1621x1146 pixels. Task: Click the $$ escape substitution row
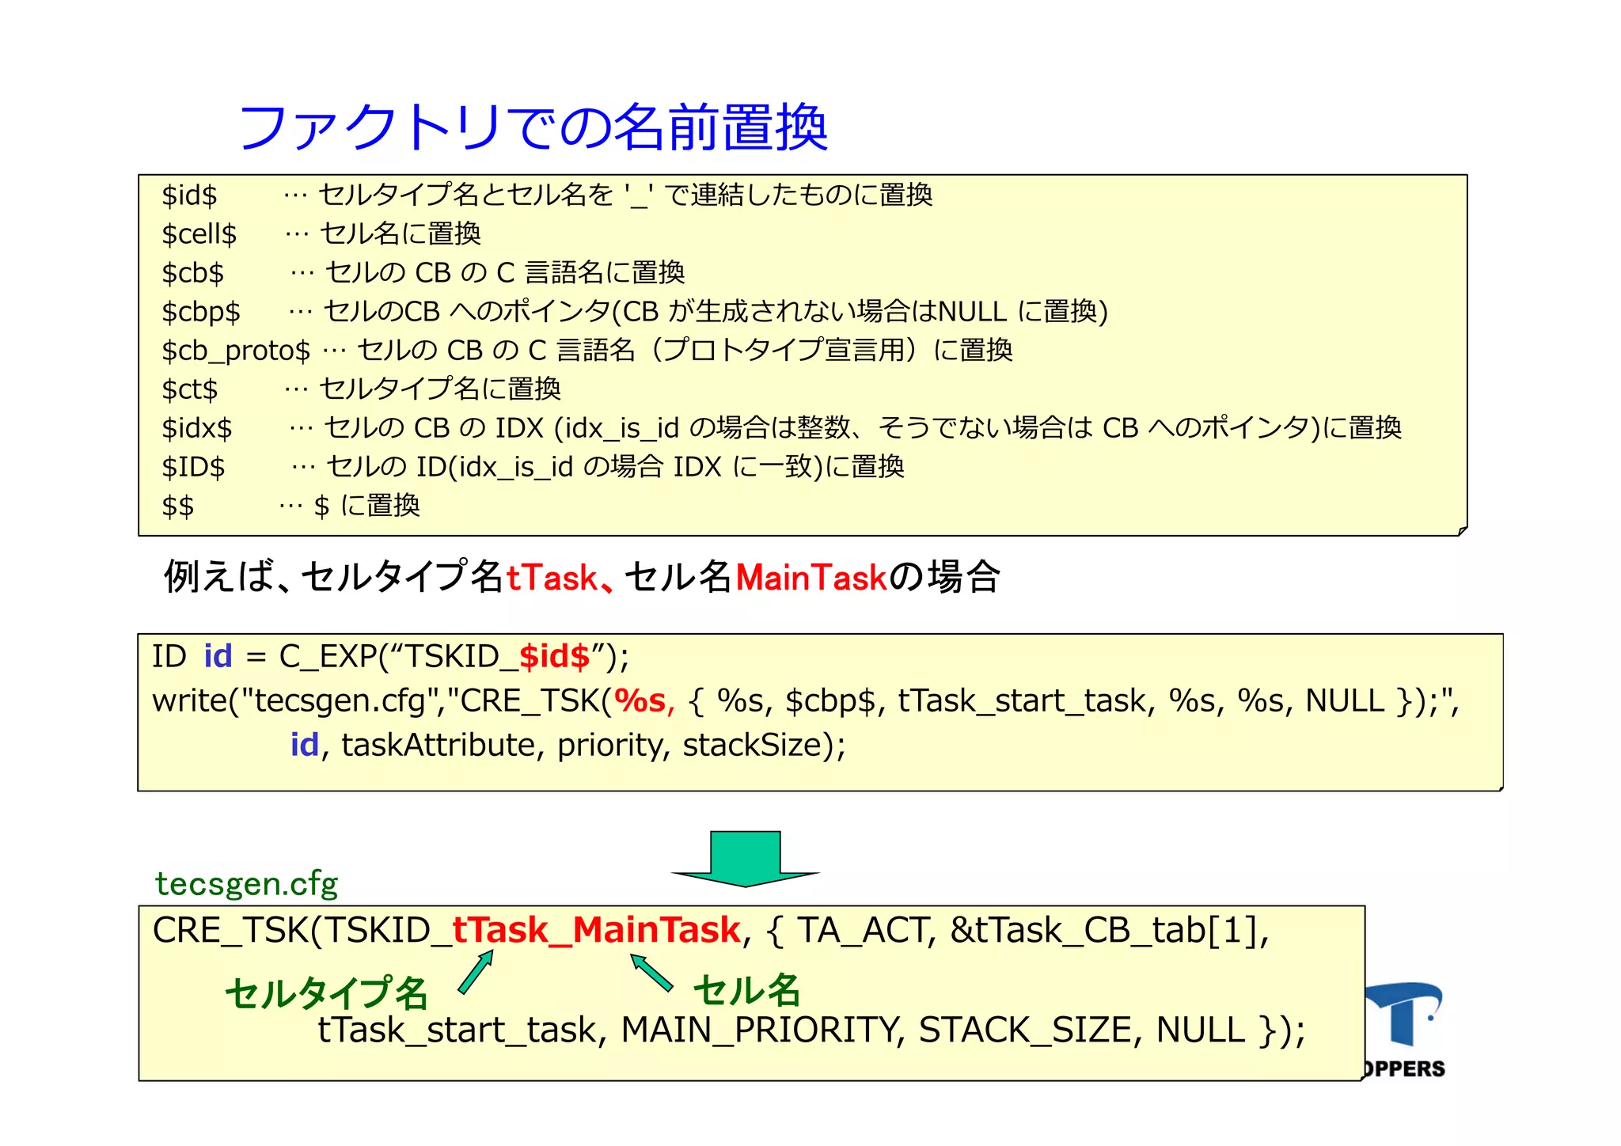click(x=290, y=505)
